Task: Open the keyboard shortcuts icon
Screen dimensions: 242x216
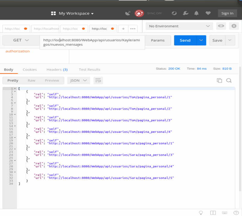Action: (225, 213)
